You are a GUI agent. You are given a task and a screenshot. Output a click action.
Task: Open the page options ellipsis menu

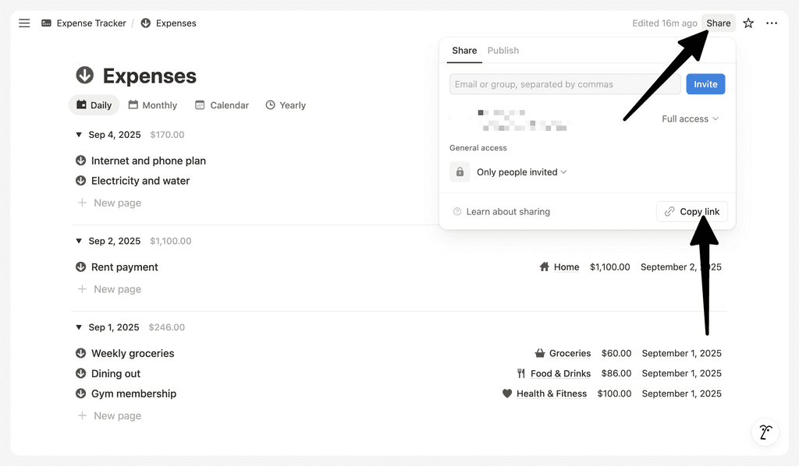click(x=771, y=23)
